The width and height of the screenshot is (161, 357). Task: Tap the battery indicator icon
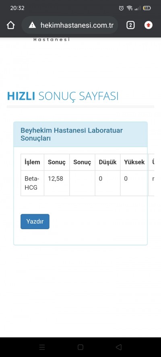pyautogui.click(x=147, y=8)
